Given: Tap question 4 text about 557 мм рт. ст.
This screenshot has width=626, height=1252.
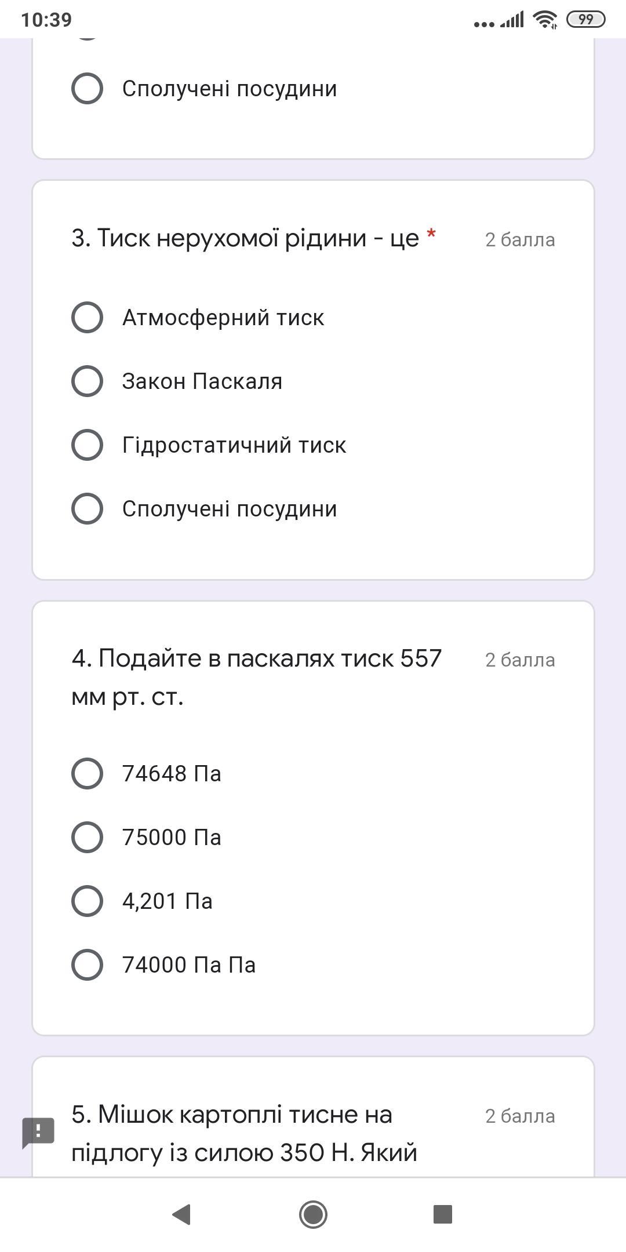Looking at the screenshot, I should [x=256, y=677].
